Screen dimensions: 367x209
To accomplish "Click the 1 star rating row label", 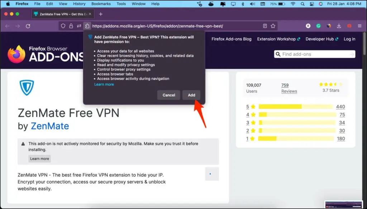I will tap(251, 138).
